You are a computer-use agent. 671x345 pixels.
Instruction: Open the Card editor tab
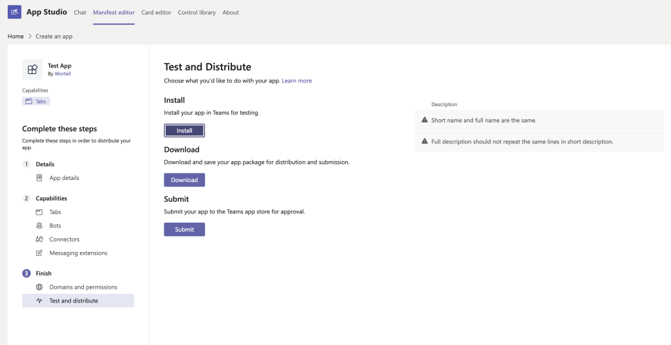click(155, 12)
